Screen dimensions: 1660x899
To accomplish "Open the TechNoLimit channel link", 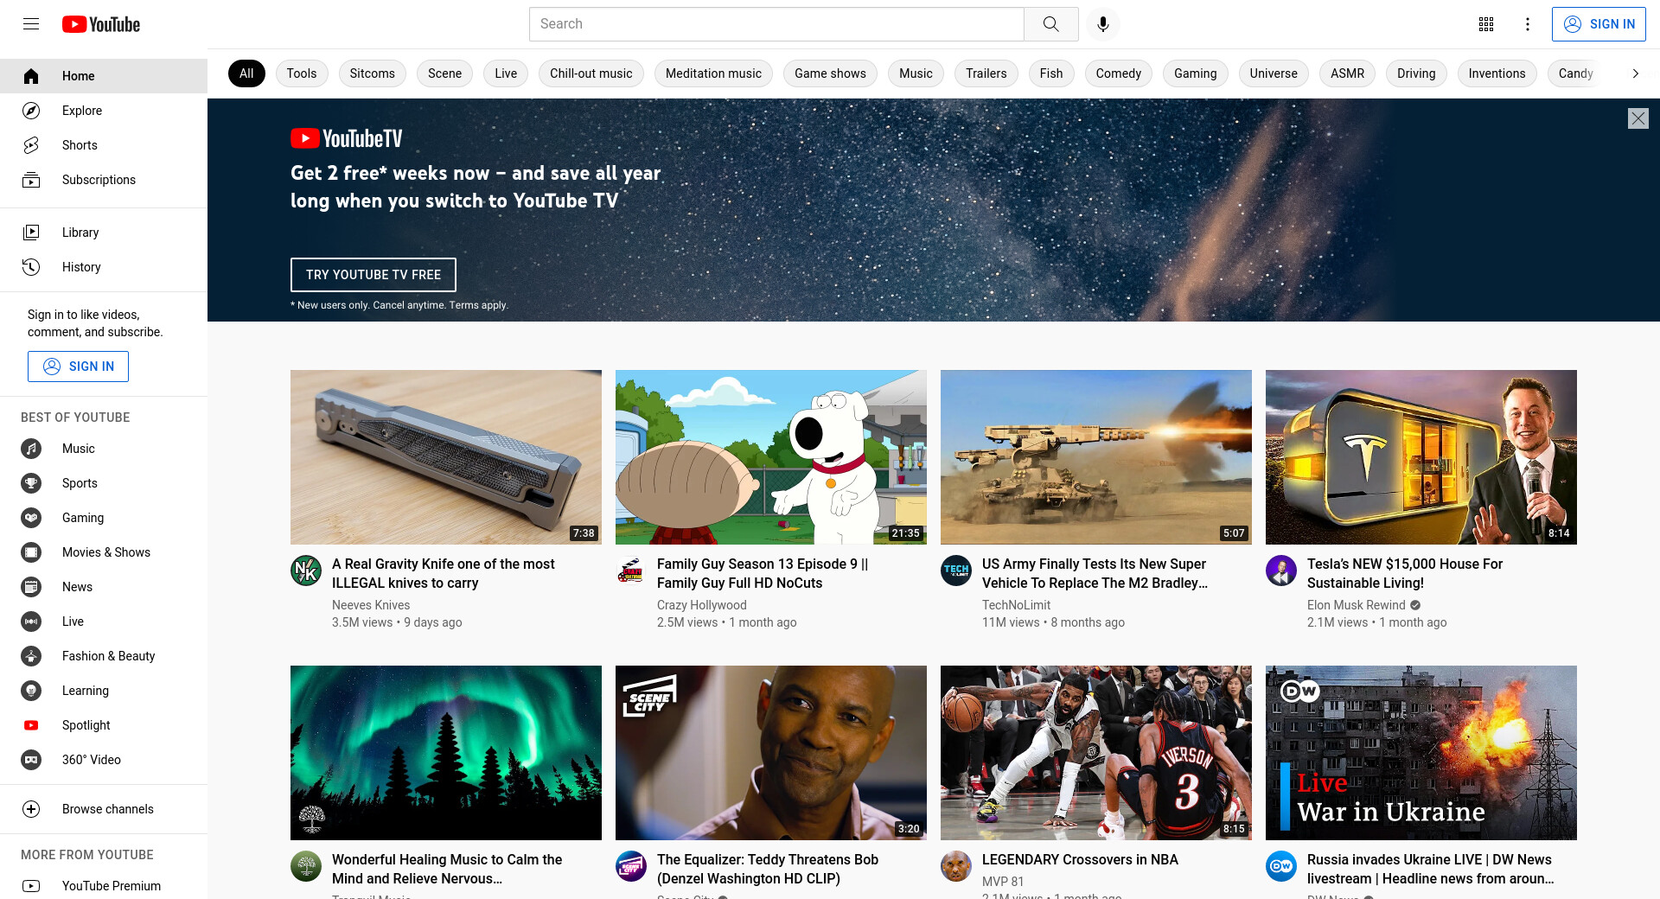I will pos(1017,605).
